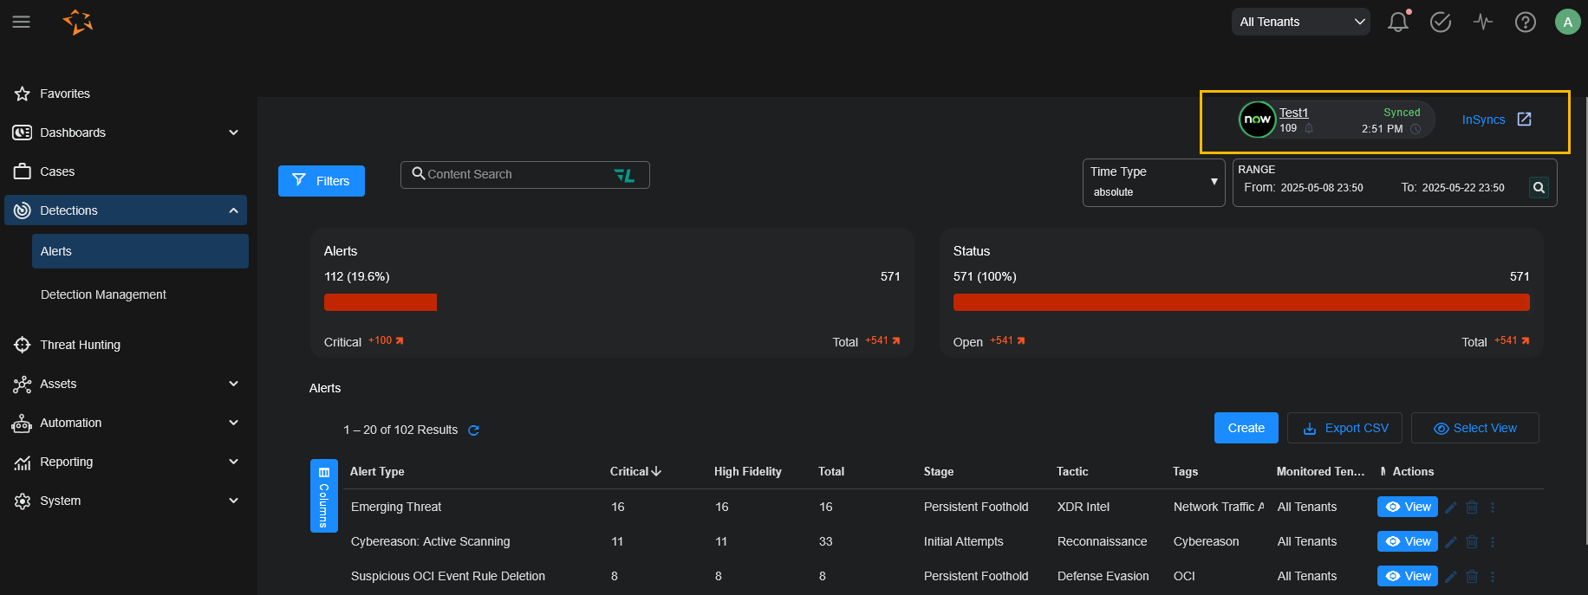Refresh the alerts results list

click(473, 430)
